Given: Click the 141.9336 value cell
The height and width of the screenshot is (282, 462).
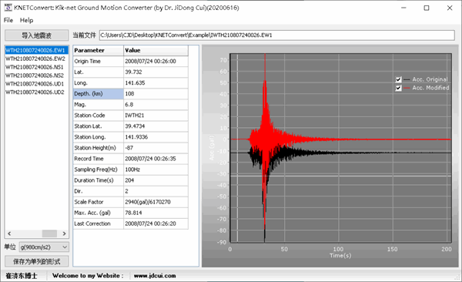Looking at the screenshot, I should [x=156, y=137].
